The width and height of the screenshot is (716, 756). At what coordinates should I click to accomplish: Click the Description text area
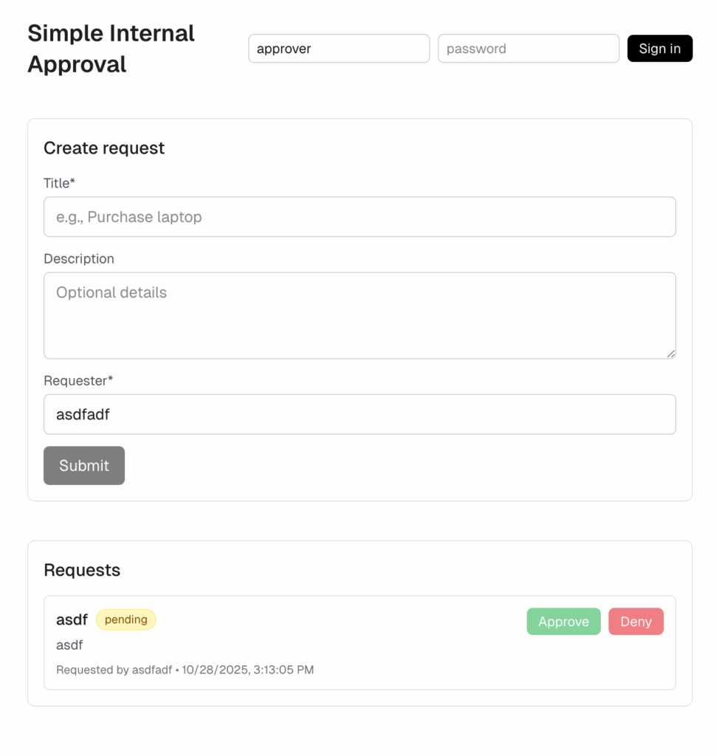(x=359, y=315)
